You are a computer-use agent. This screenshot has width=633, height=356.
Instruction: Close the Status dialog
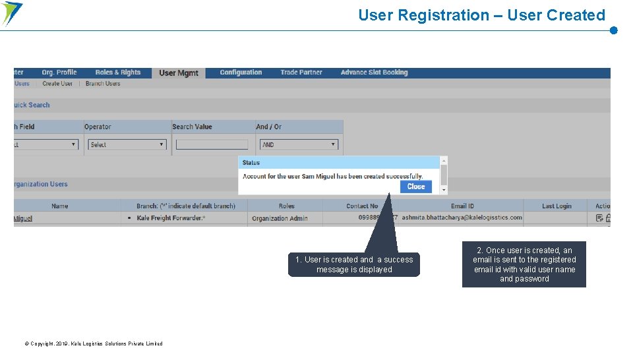416,187
